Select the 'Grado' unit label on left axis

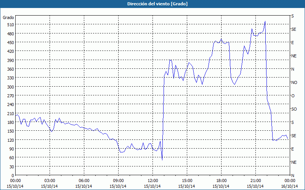click(8, 17)
